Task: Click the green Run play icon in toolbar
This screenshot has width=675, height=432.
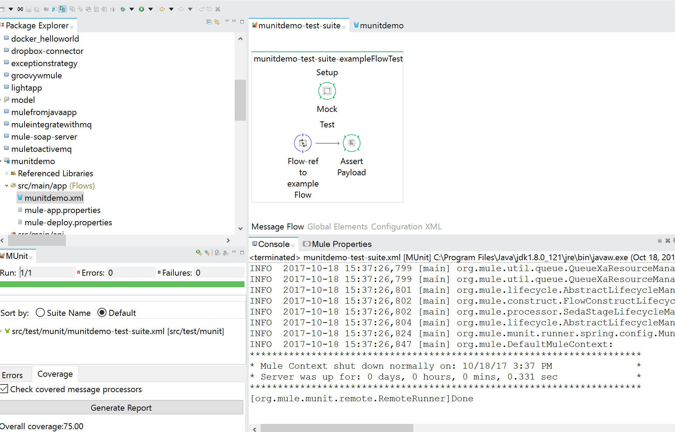Action: pyautogui.click(x=142, y=9)
